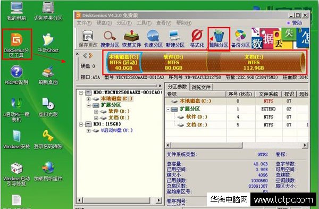This screenshot has width=319, height=209.
Task: Select 文档(E:) in left tree
Action: [x=119, y=118]
